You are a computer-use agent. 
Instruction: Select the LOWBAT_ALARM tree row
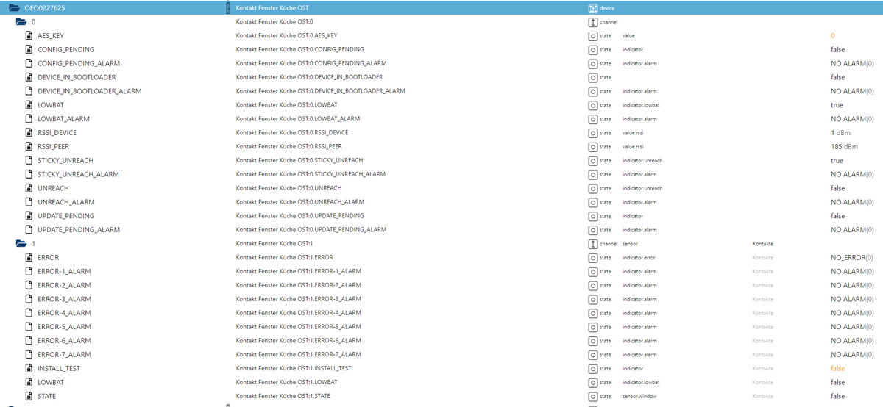(441, 119)
